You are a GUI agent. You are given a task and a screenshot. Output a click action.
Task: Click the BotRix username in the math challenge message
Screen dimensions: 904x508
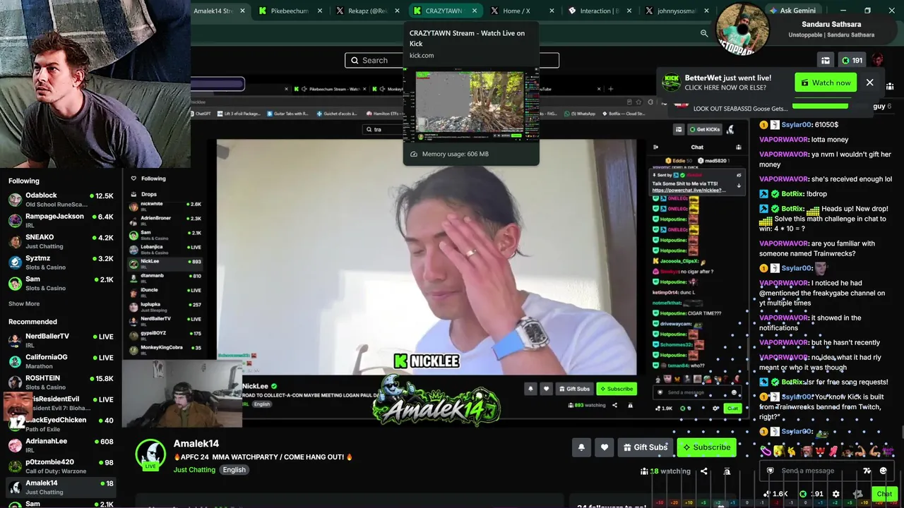[x=792, y=209]
